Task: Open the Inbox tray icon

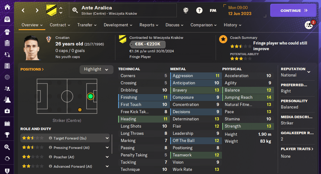Action: coord(7,19)
